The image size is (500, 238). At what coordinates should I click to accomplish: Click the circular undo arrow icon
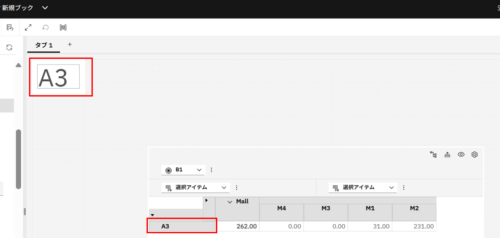[x=46, y=27]
